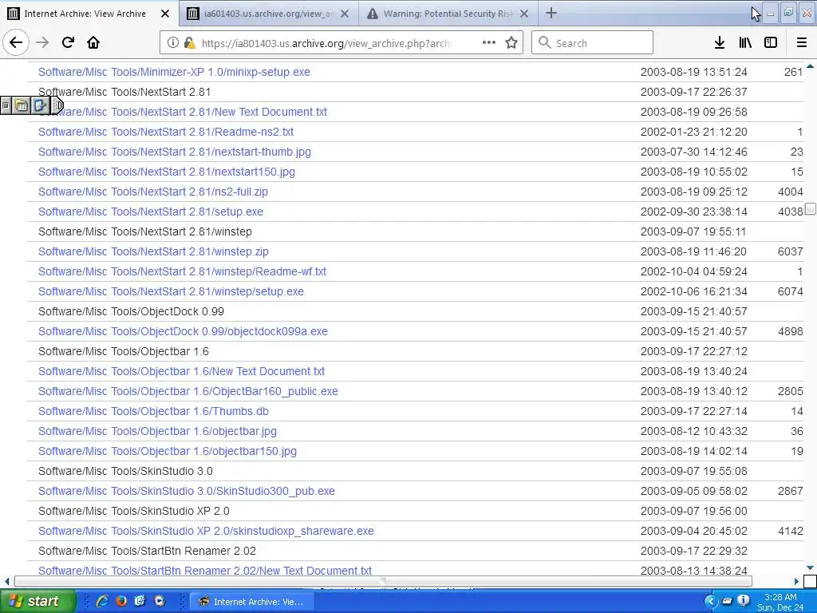817x613 pixels.
Task: Open StartBtn Renamer 2.02/New Text Document.txt link
Action: click(205, 571)
